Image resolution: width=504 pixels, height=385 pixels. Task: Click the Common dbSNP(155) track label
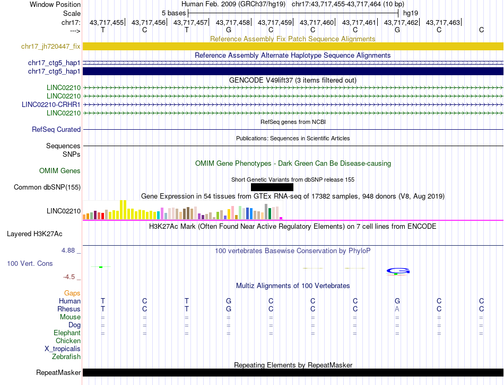[x=47, y=187]
